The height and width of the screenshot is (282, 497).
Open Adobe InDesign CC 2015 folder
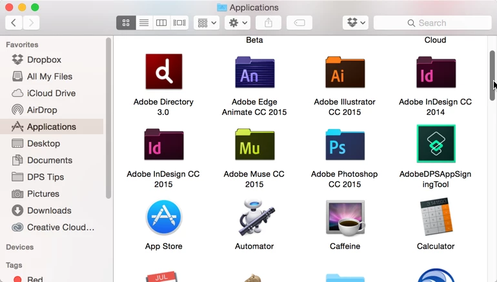coord(164,144)
